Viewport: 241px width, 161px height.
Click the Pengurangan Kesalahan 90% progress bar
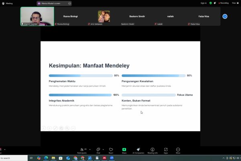[153, 76]
